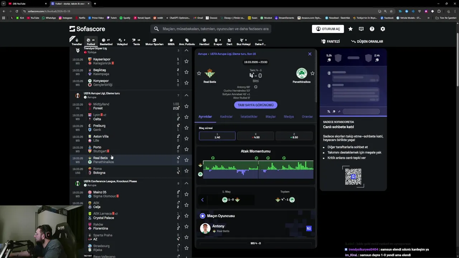Favorite the Konyaspor vs Gençlerbirliği match

[x=186, y=83]
